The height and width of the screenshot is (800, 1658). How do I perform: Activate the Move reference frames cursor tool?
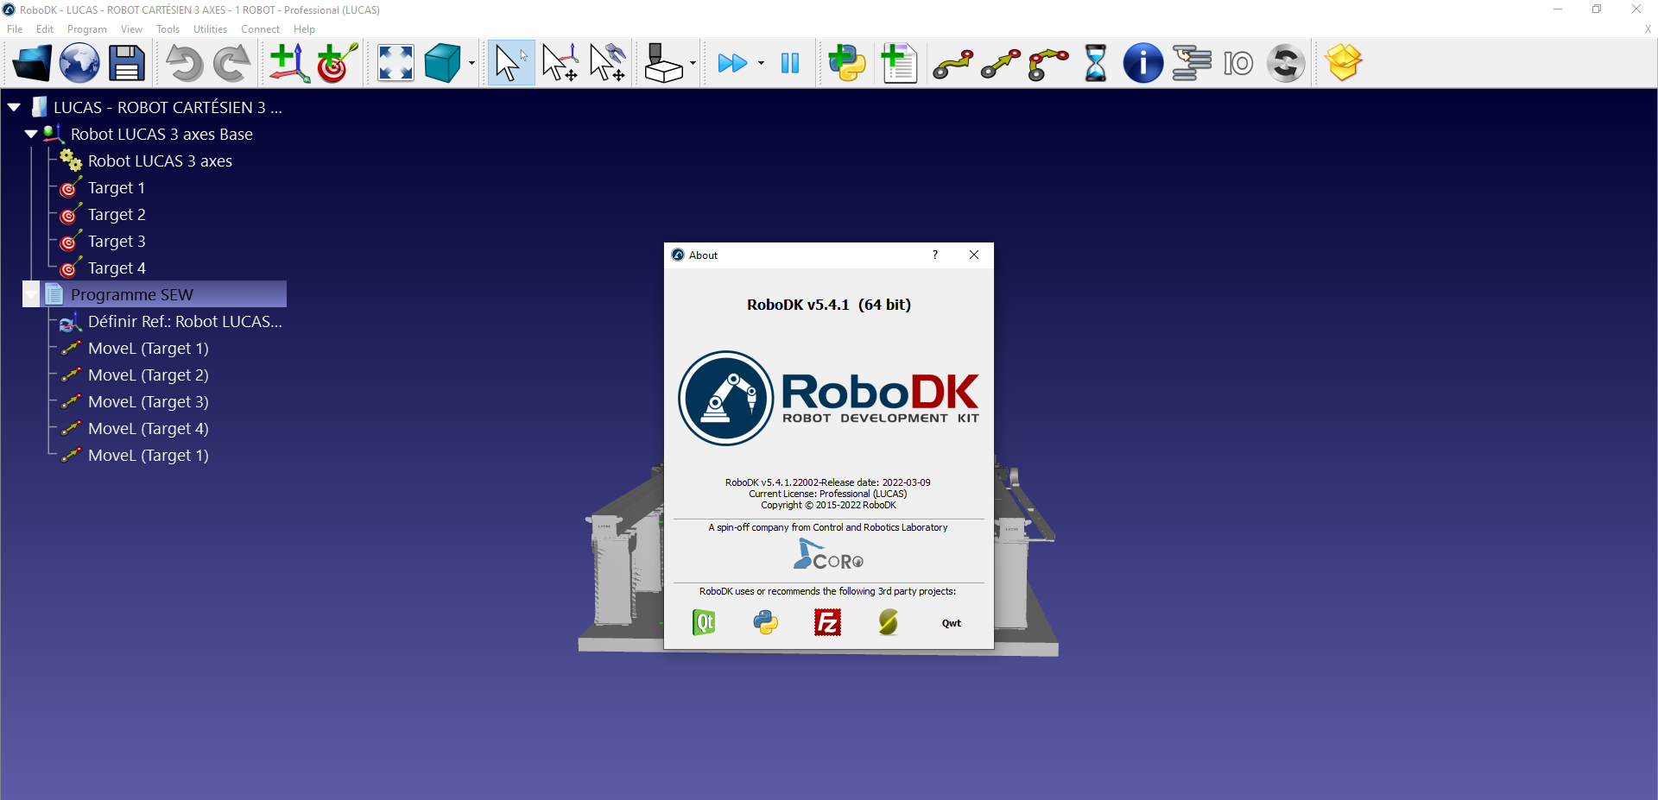[x=560, y=63]
